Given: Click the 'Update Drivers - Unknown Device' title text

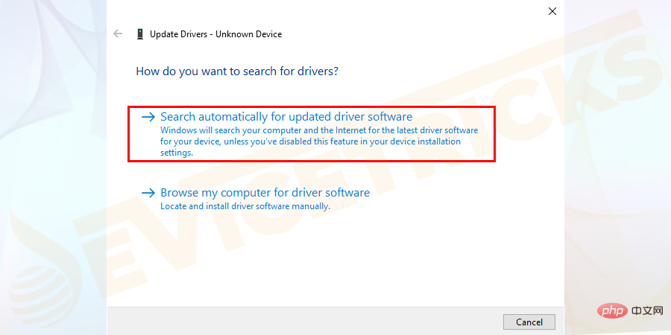Looking at the screenshot, I should click(215, 34).
